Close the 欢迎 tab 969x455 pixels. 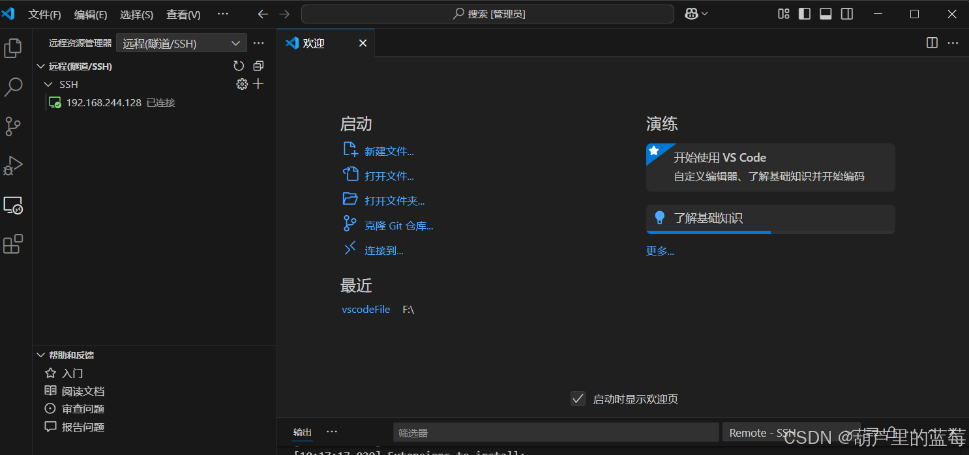pos(363,43)
